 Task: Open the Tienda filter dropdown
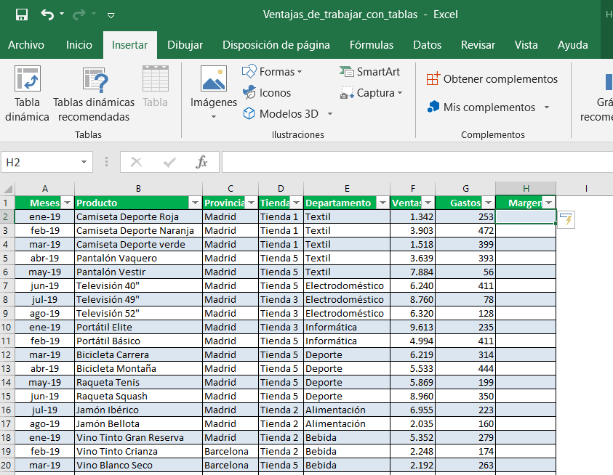click(297, 203)
